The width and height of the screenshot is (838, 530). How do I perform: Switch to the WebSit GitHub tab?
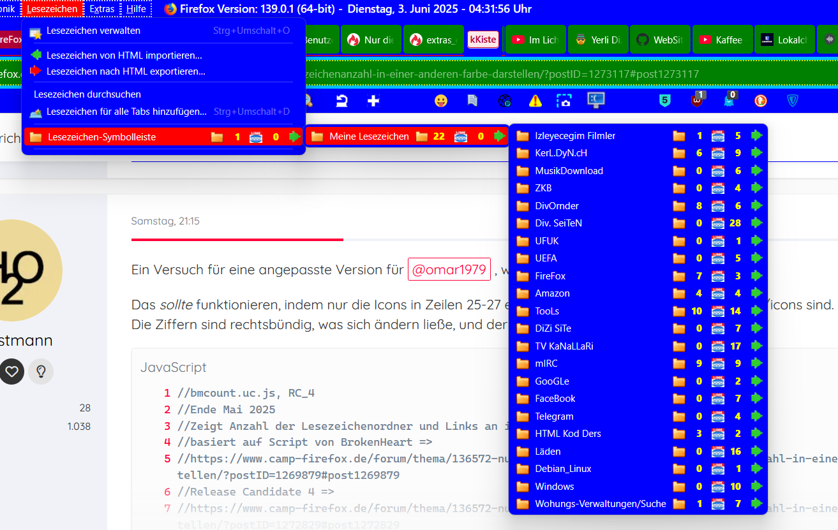(x=660, y=40)
